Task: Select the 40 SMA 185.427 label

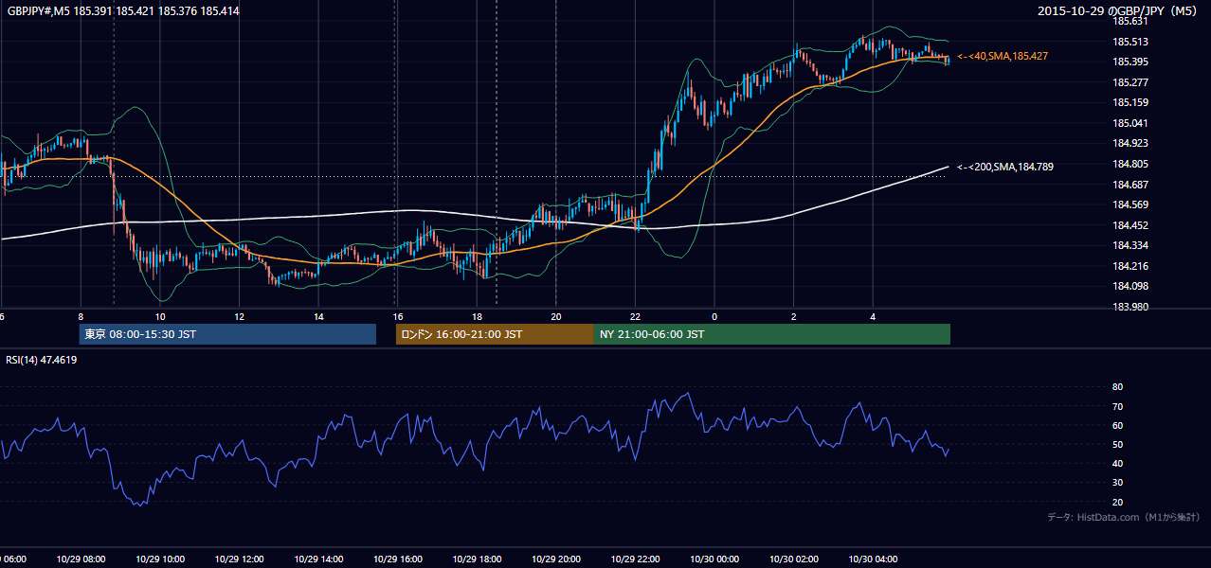Action: (x=1003, y=57)
